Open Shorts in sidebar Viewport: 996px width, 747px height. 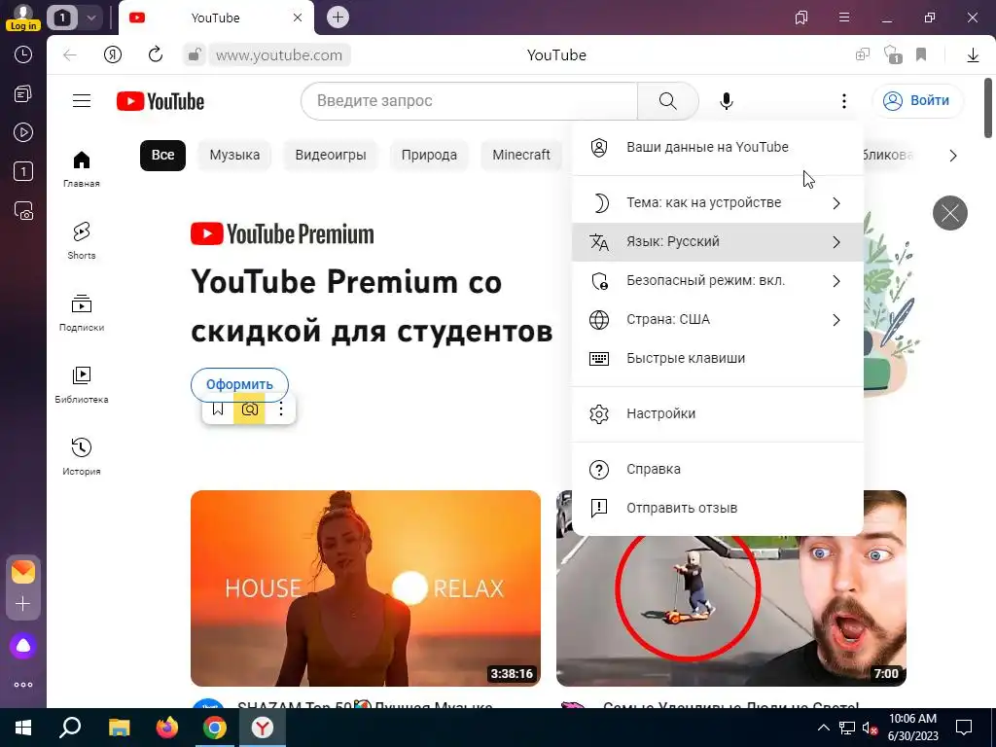tap(82, 241)
